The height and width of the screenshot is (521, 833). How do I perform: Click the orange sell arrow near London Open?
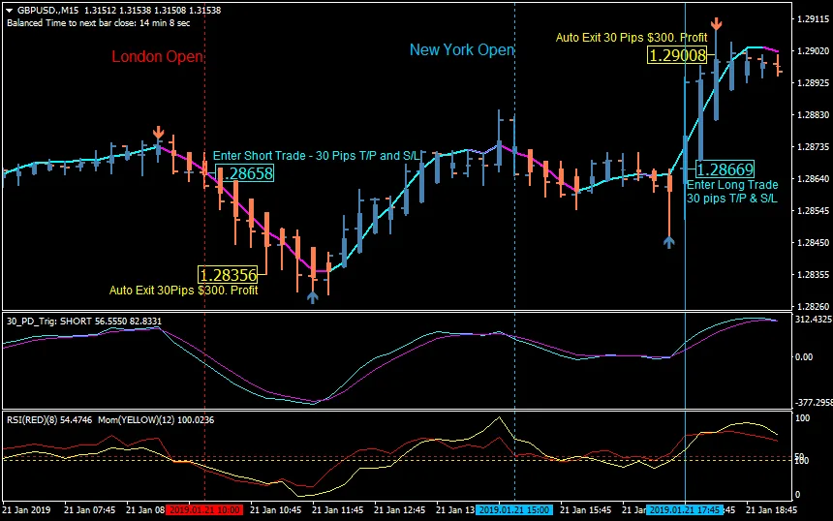pyautogui.click(x=158, y=133)
